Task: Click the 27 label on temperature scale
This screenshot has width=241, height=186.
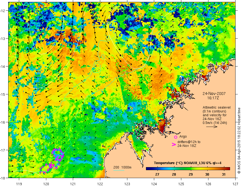Action: [x=157, y=174]
